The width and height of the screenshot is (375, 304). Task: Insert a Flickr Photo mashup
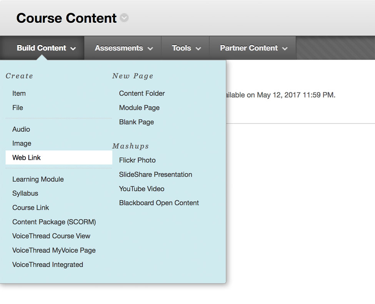(137, 160)
